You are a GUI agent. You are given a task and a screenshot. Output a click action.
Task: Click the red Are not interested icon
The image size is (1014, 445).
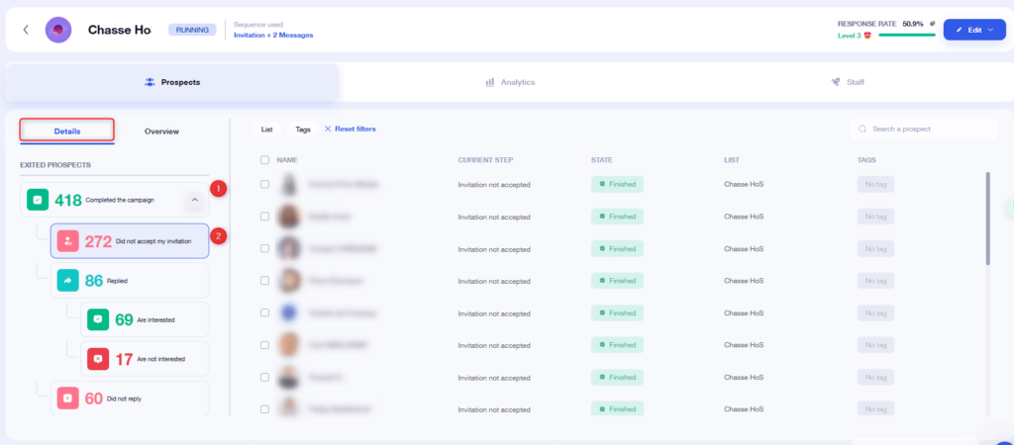point(98,358)
